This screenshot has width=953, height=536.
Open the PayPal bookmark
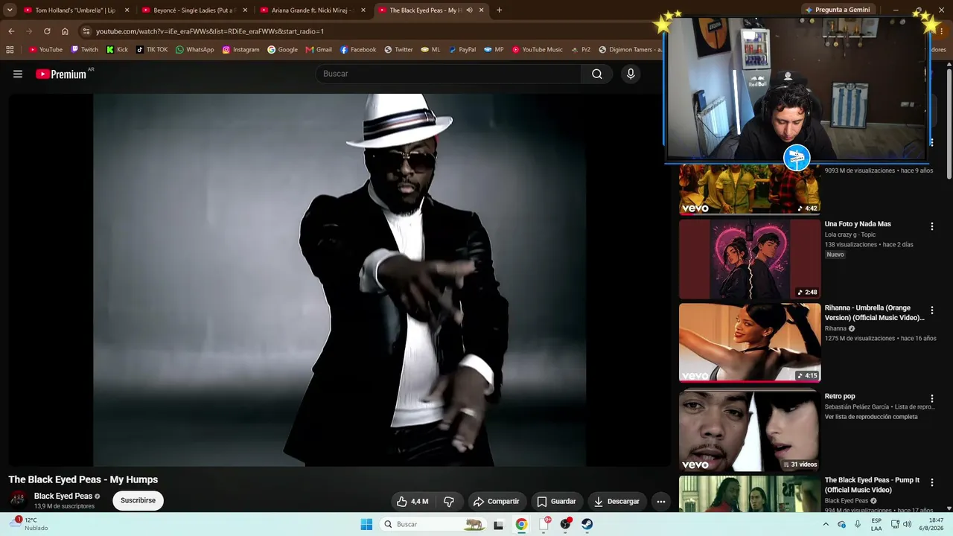462,50
